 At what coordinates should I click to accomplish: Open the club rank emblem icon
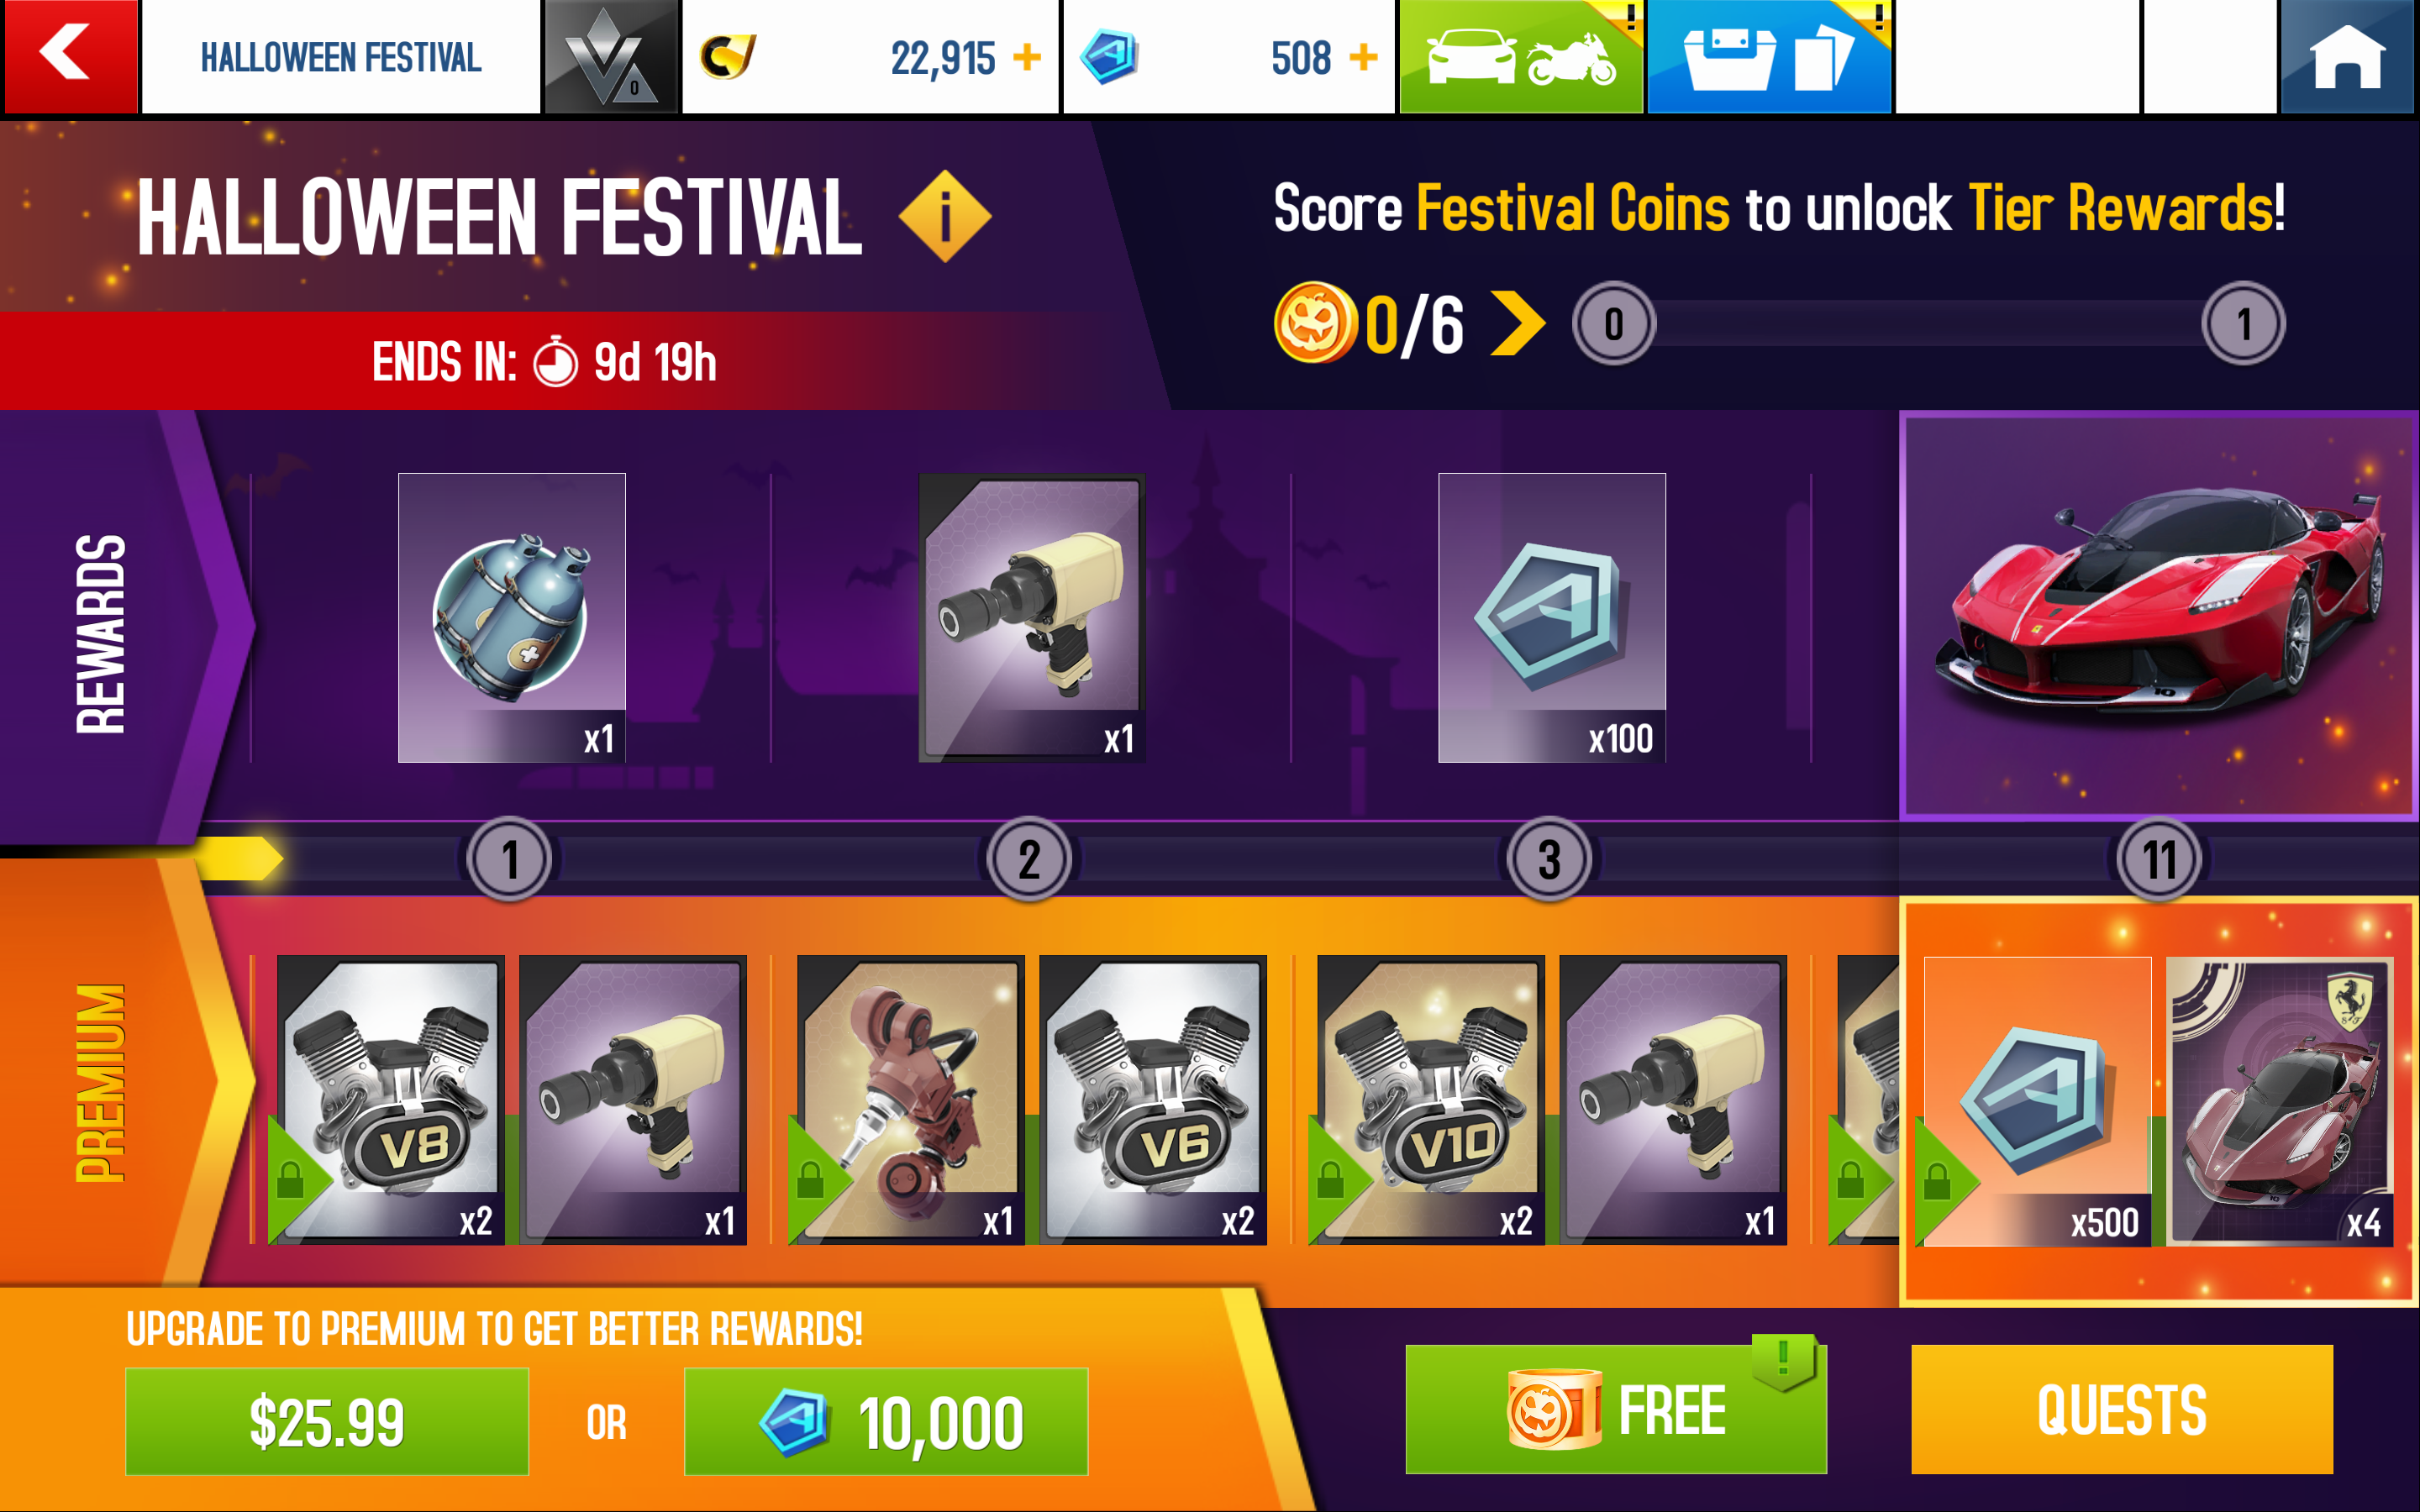pos(610,57)
